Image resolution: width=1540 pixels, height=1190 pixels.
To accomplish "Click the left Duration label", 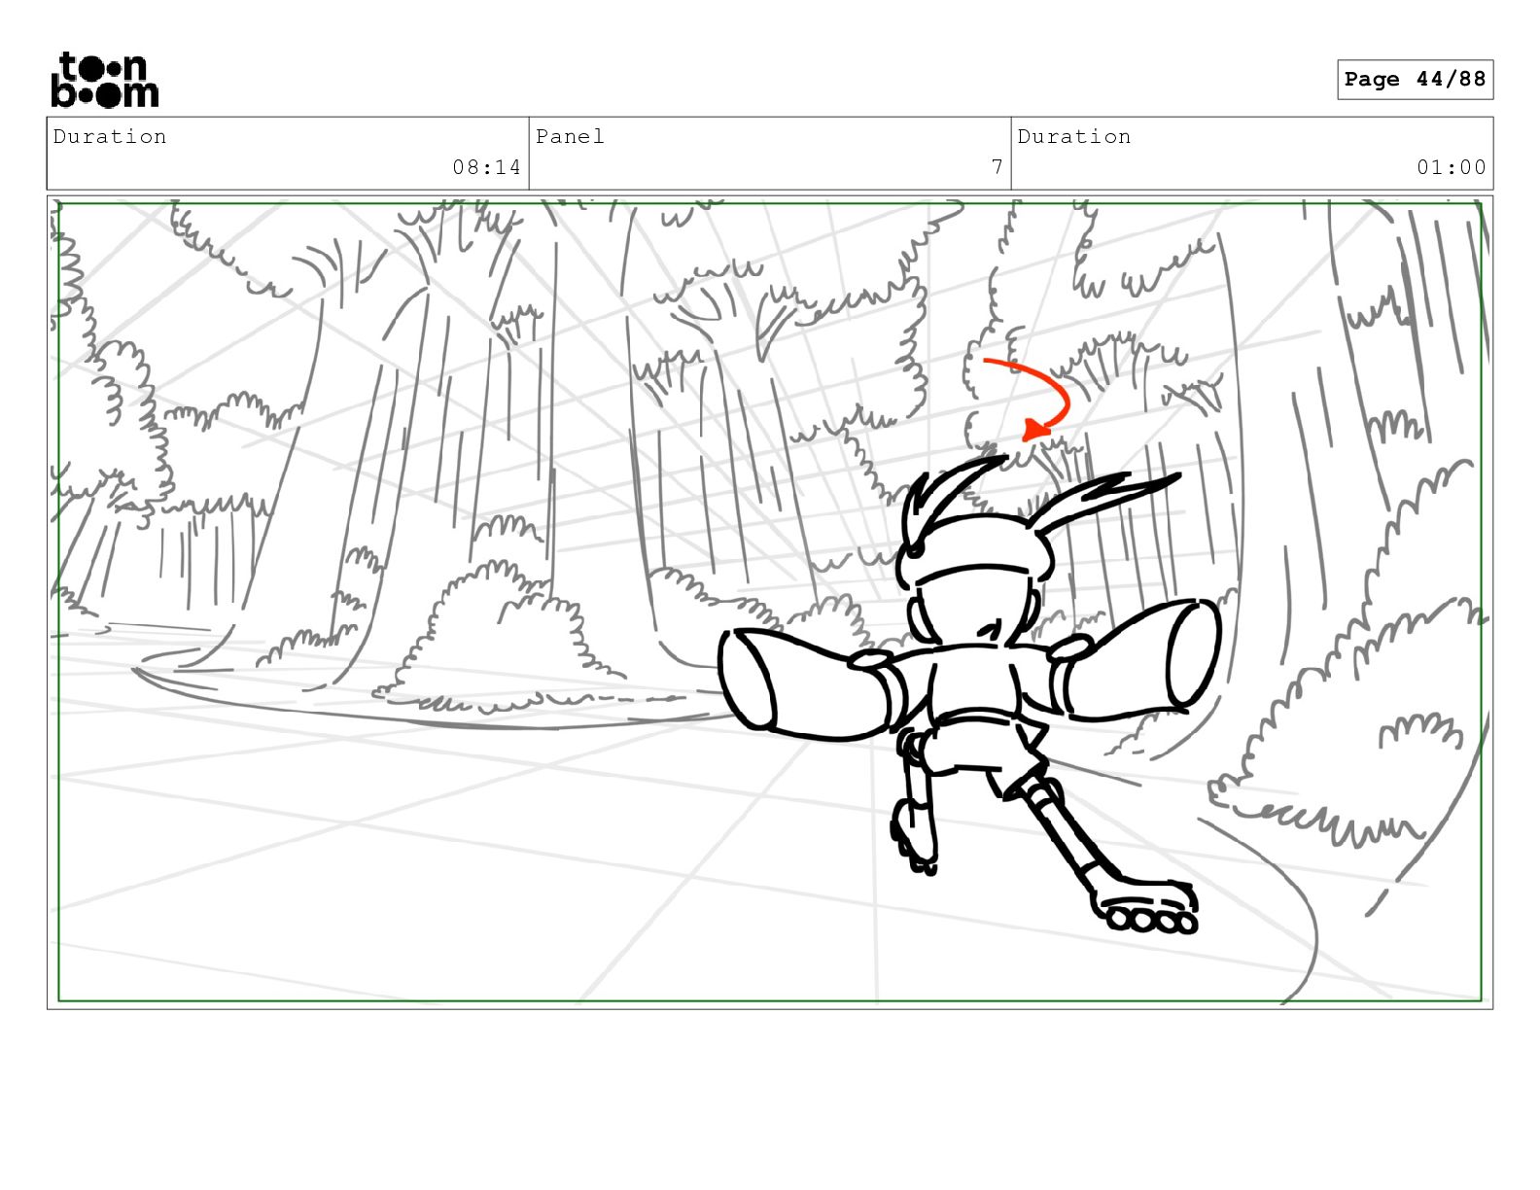I will [x=110, y=137].
